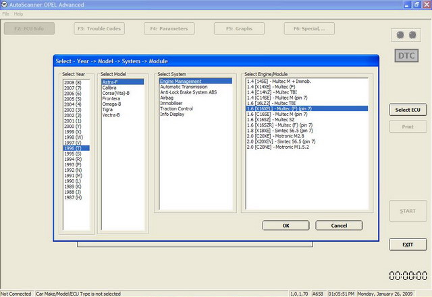This screenshot has height=297, width=432.
Task: Select 1.6 [16LZ2] Multec TBI engine
Action: 307,103
